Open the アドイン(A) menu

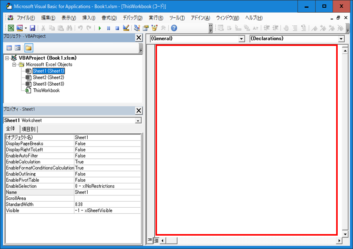click(x=201, y=18)
